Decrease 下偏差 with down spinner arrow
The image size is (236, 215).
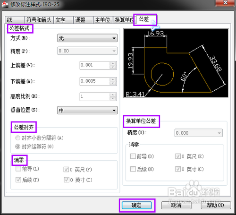pos(113,83)
